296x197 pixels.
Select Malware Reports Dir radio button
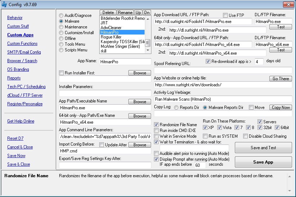coord(205,107)
